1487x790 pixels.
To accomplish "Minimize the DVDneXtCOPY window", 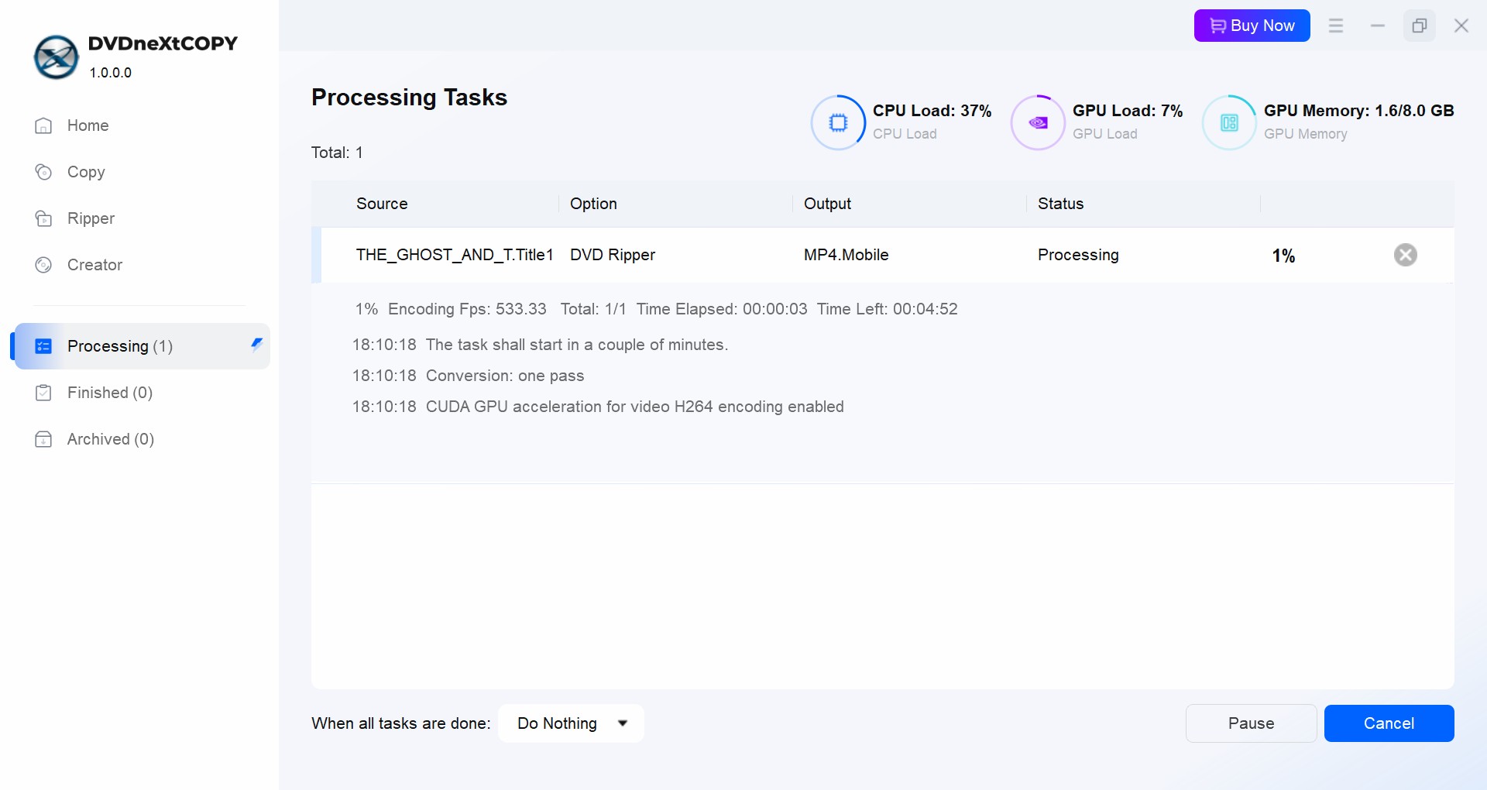I will click(x=1378, y=26).
